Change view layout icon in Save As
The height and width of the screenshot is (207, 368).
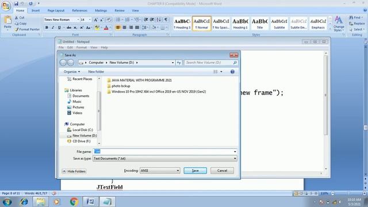(215, 72)
